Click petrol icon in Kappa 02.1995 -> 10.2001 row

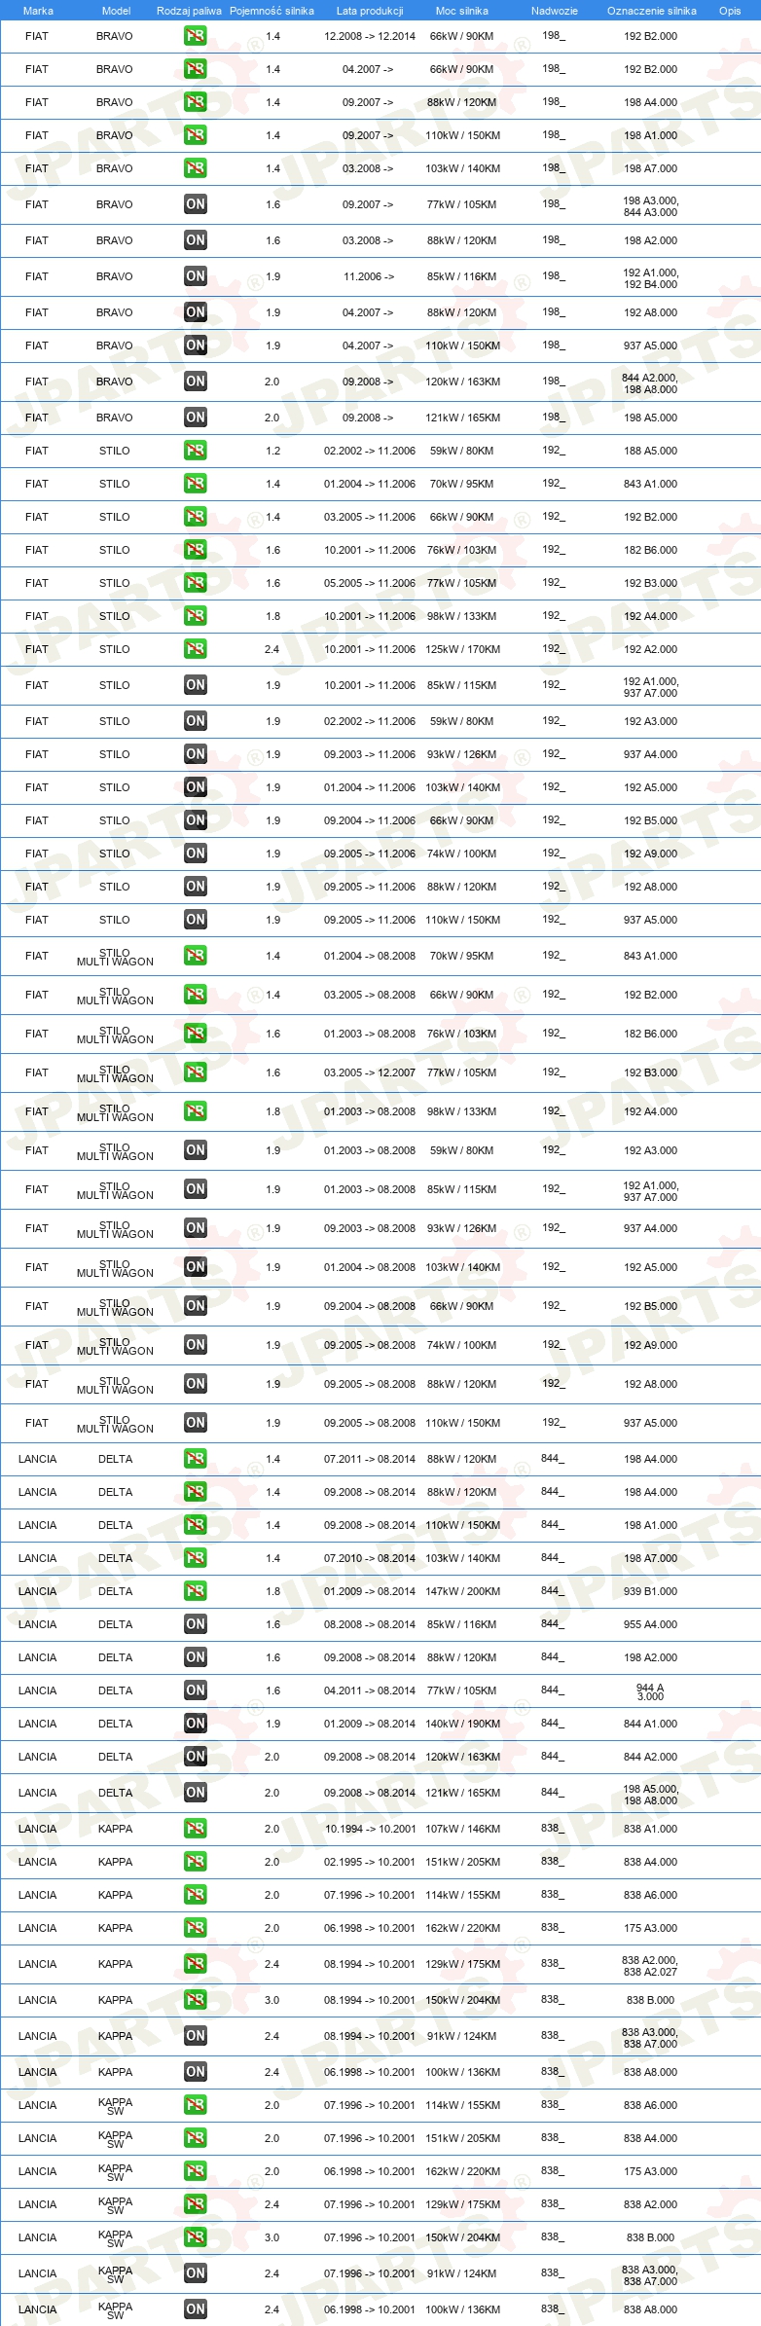point(195,1862)
